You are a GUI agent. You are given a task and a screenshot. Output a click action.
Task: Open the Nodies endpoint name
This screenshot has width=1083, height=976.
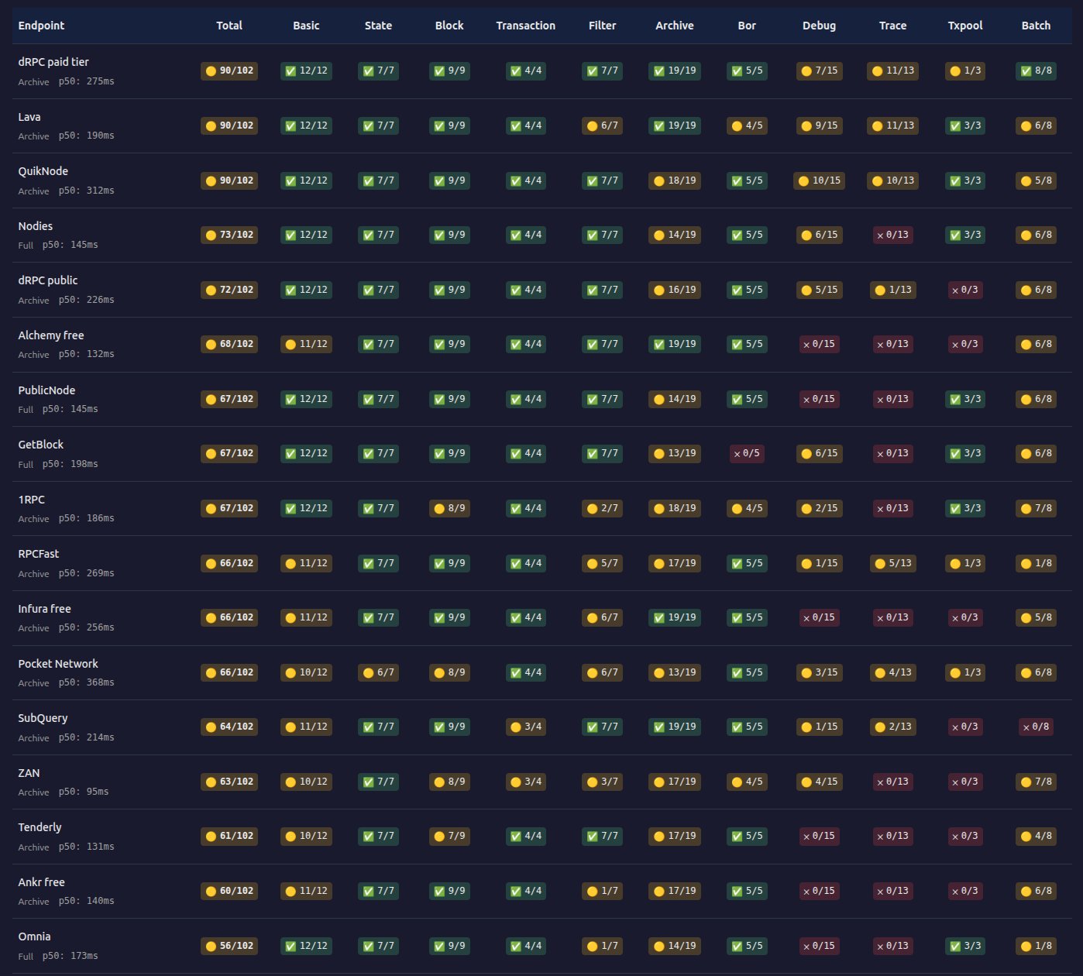coord(36,226)
